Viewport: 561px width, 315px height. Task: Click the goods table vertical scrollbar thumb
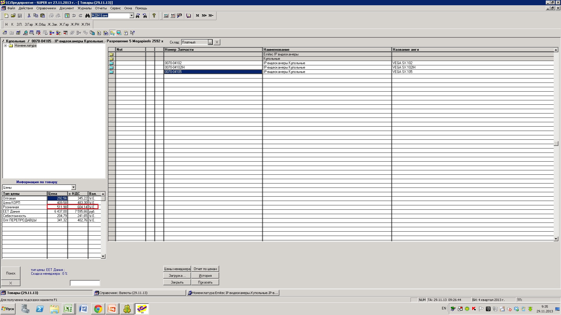coord(556,143)
